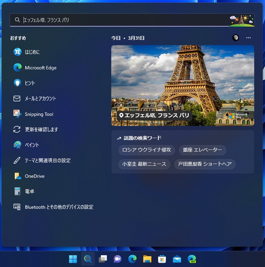The image size is (265, 267).
Task: Search for 小室圭 最新ニュース
Action: pyautogui.click(x=144, y=164)
